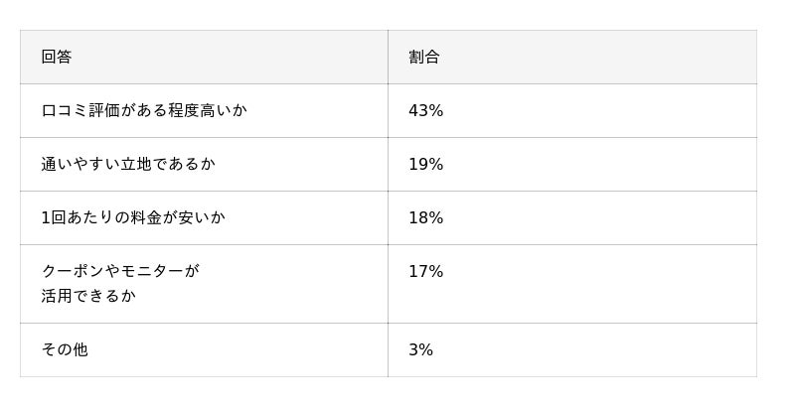Click the word "立地" in the second row
Viewport: 795px width, 407px height.
(135, 165)
